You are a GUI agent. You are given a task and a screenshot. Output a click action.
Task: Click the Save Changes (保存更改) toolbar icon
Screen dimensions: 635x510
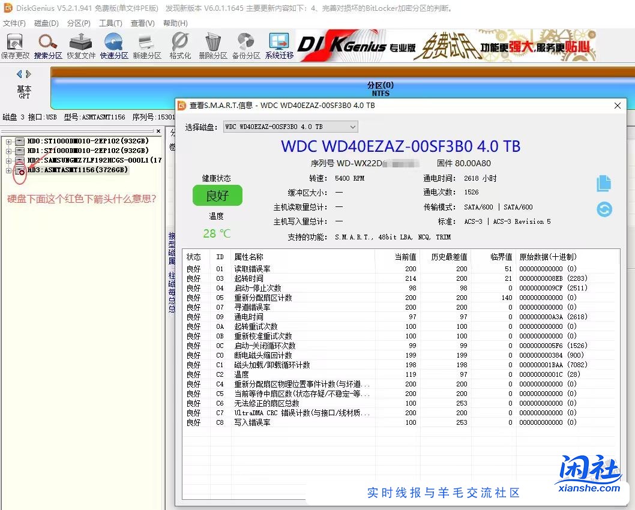pos(15,46)
